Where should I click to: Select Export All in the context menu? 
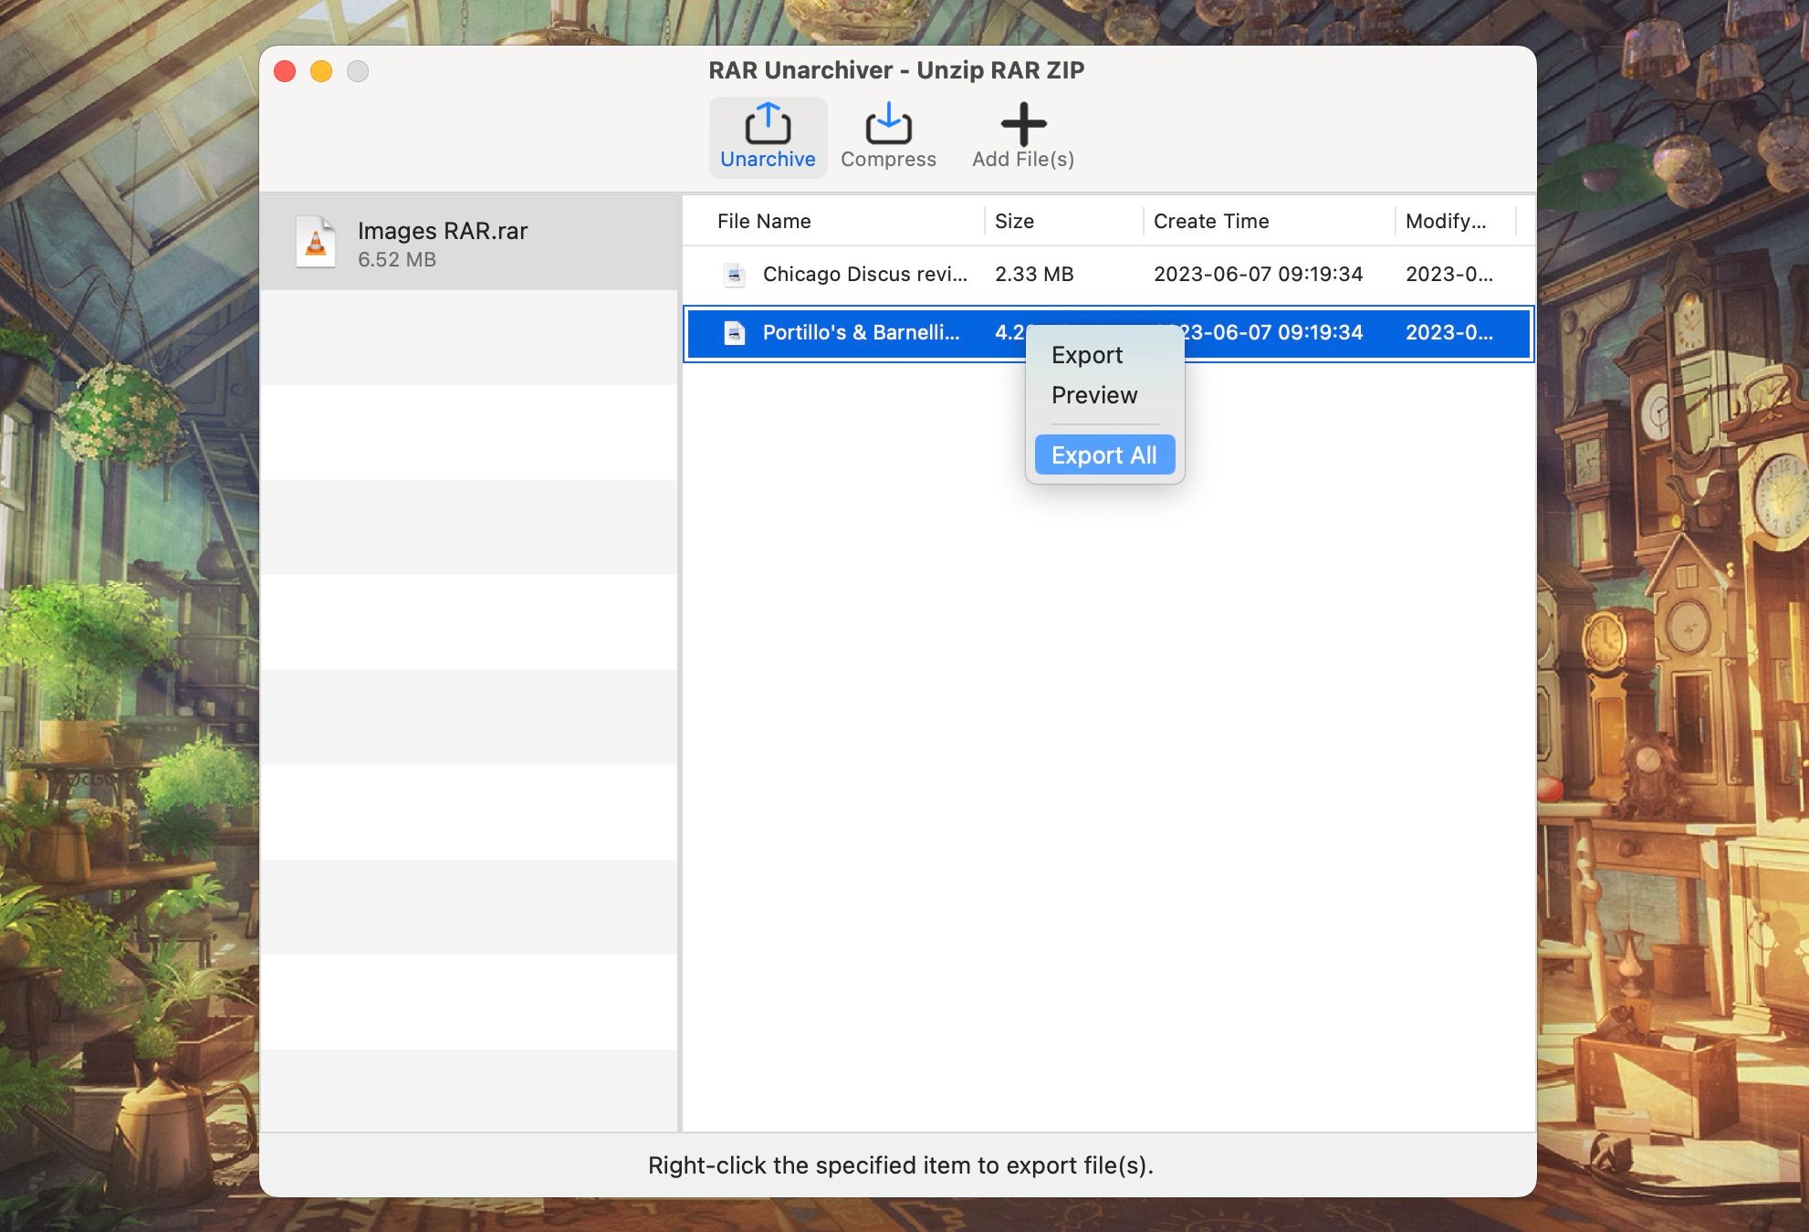click(1103, 454)
